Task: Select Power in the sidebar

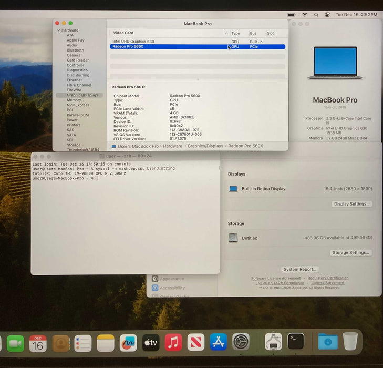Action: pyautogui.click(x=72, y=120)
